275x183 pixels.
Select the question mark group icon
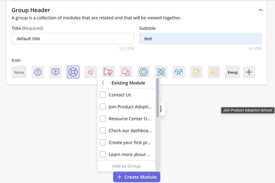pyautogui.click(x=38, y=72)
